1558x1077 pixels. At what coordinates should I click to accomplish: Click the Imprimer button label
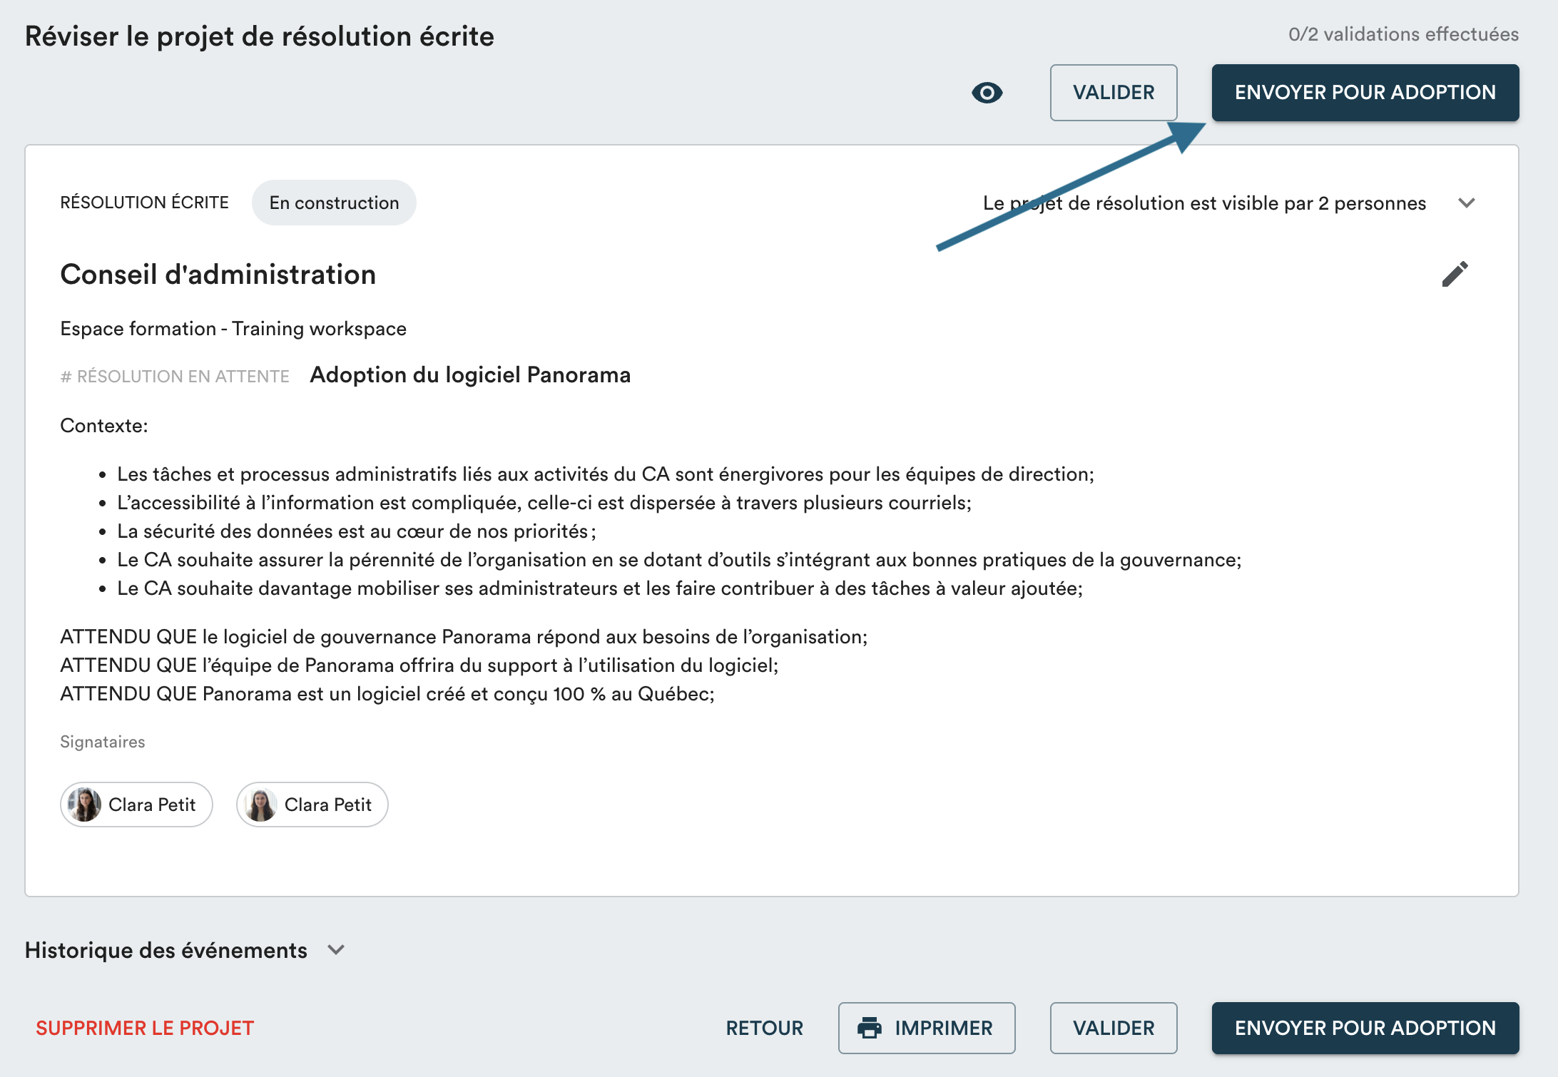pyautogui.click(x=943, y=1028)
